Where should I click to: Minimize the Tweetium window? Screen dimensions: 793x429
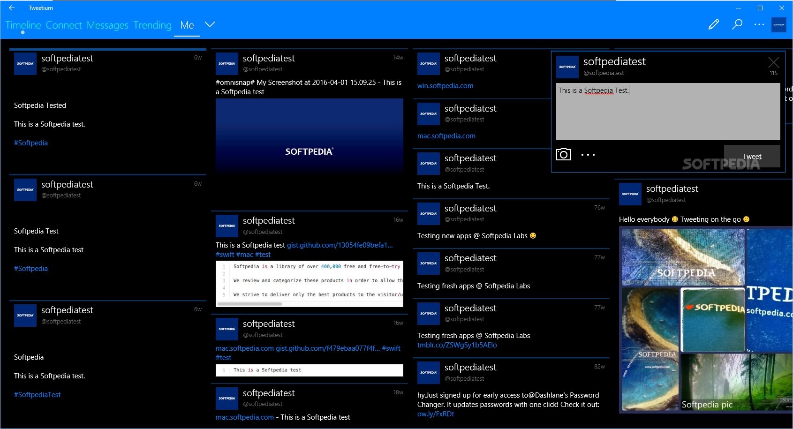pos(739,8)
